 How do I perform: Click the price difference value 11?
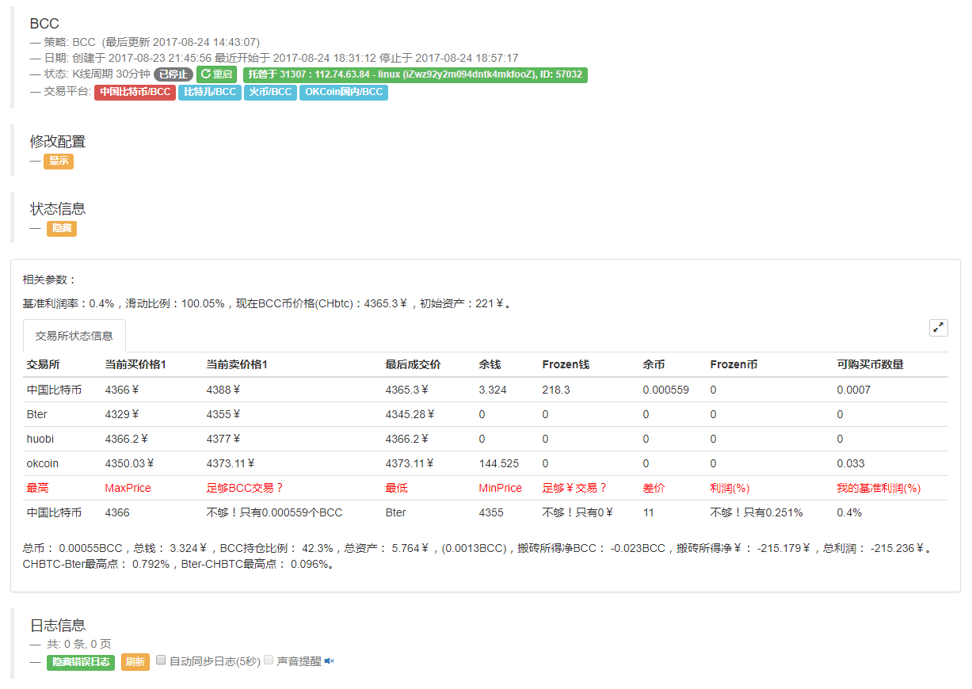pyautogui.click(x=648, y=512)
